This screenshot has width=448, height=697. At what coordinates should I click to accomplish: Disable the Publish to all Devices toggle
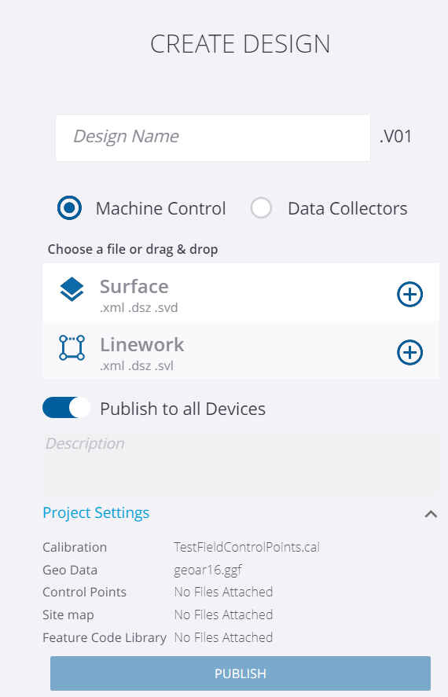click(67, 408)
